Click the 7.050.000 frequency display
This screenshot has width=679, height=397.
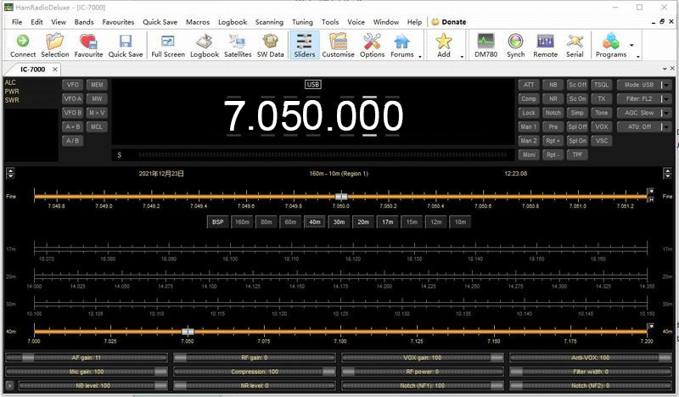pos(313,117)
